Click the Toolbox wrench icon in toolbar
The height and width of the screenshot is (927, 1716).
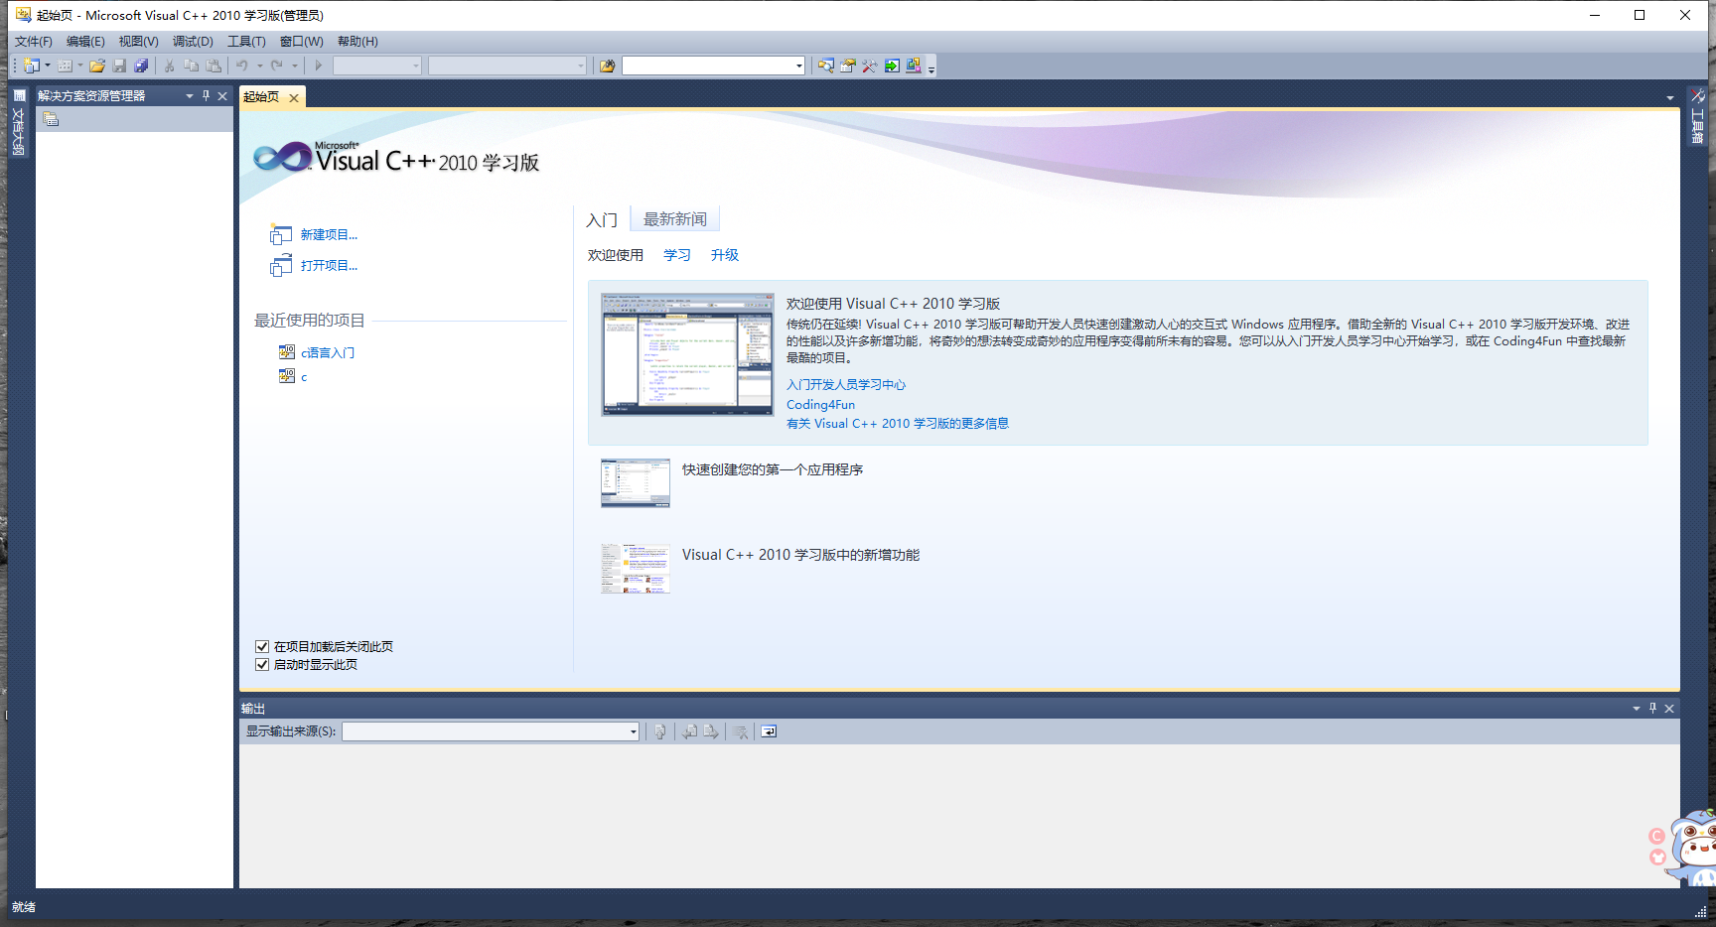(870, 66)
